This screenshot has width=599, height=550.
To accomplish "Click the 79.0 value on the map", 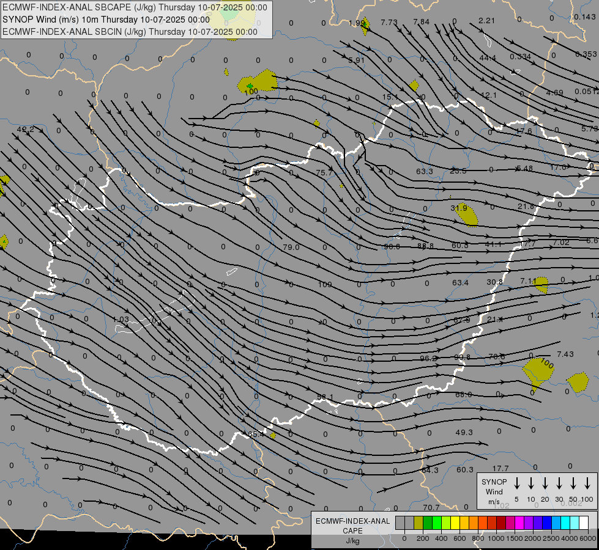I will pos(291,247).
